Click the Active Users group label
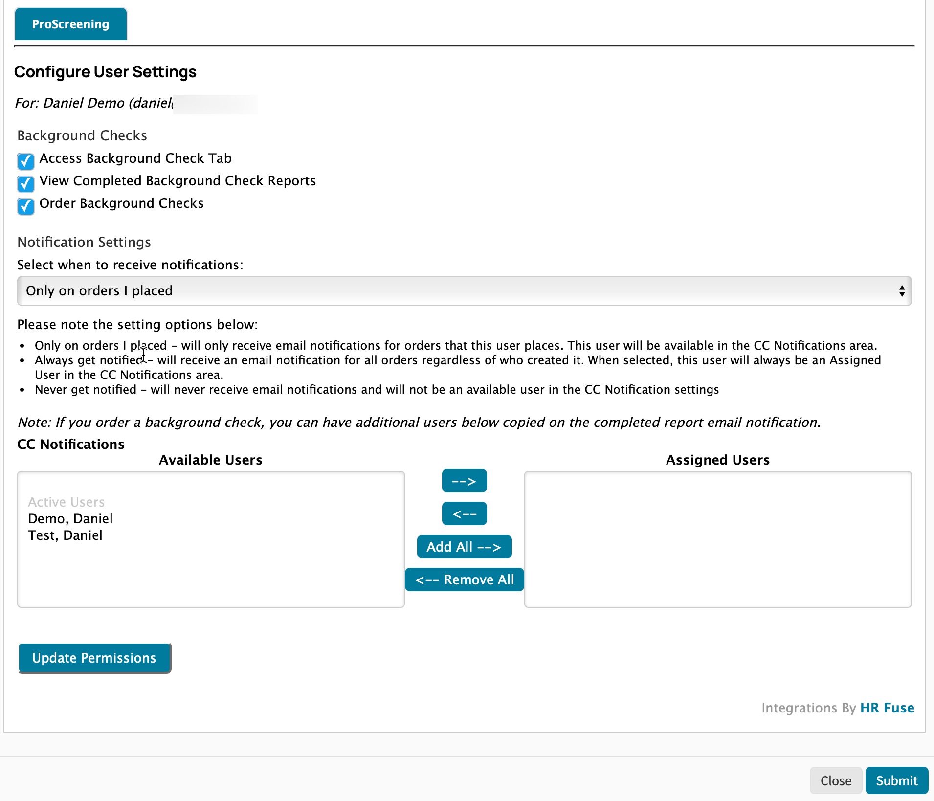This screenshot has height=801, width=934. [67, 502]
